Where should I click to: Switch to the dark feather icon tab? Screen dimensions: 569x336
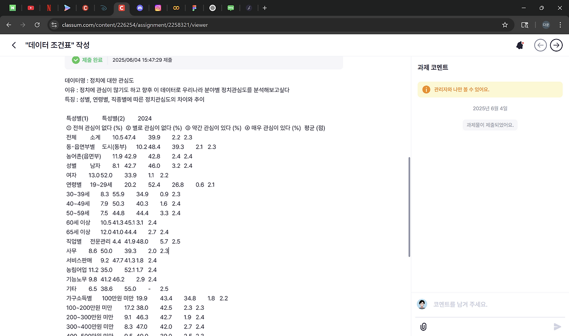(x=249, y=8)
